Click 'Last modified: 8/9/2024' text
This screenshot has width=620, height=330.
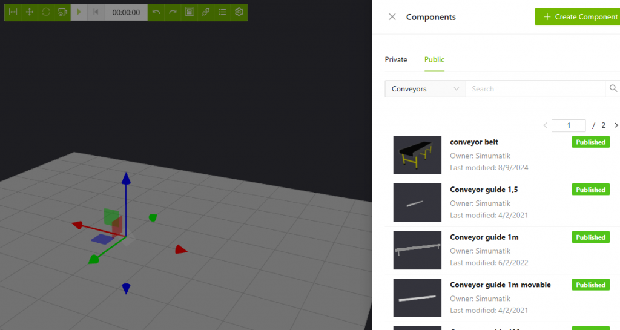(x=489, y=168)
